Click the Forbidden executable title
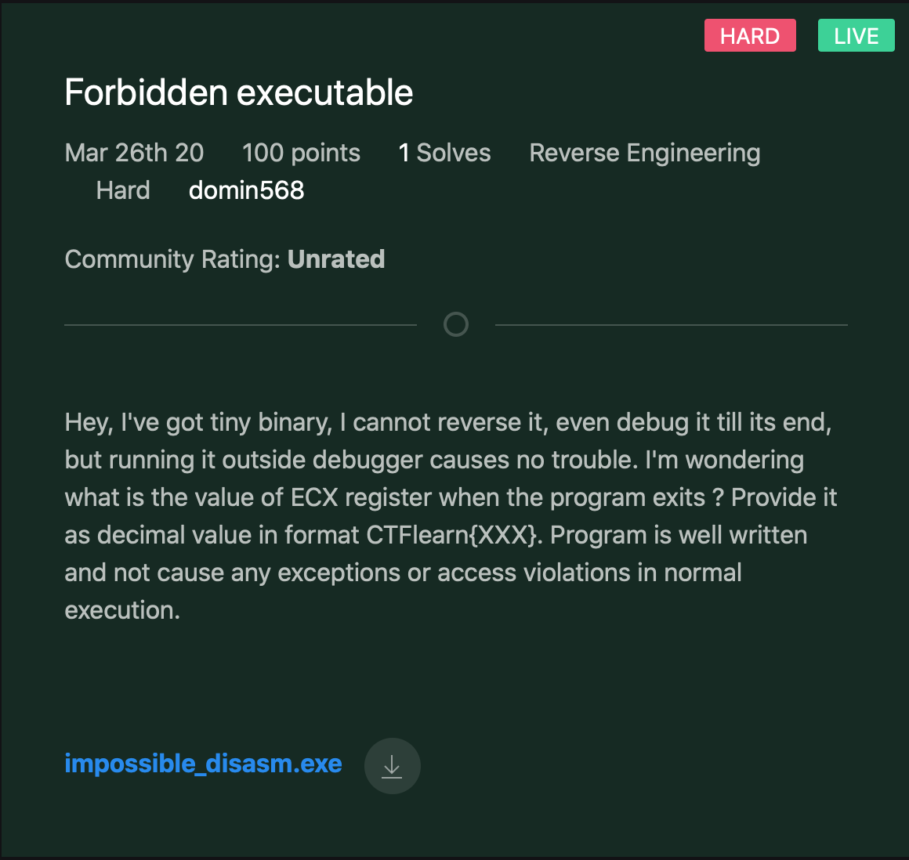 point(239,92)
